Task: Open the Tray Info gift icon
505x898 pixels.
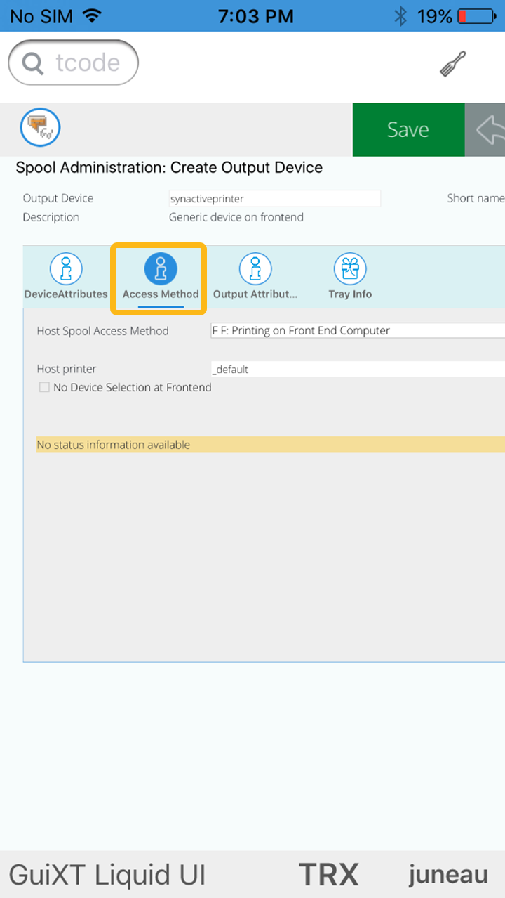Action: 350,269
